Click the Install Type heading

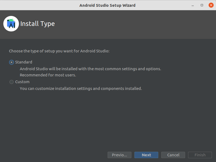[38, 24]
